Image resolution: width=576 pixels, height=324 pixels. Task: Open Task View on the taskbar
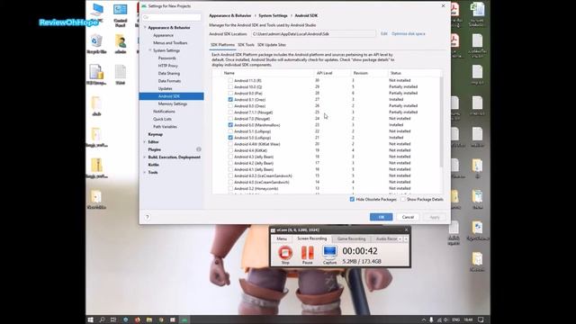pos(113,320)
